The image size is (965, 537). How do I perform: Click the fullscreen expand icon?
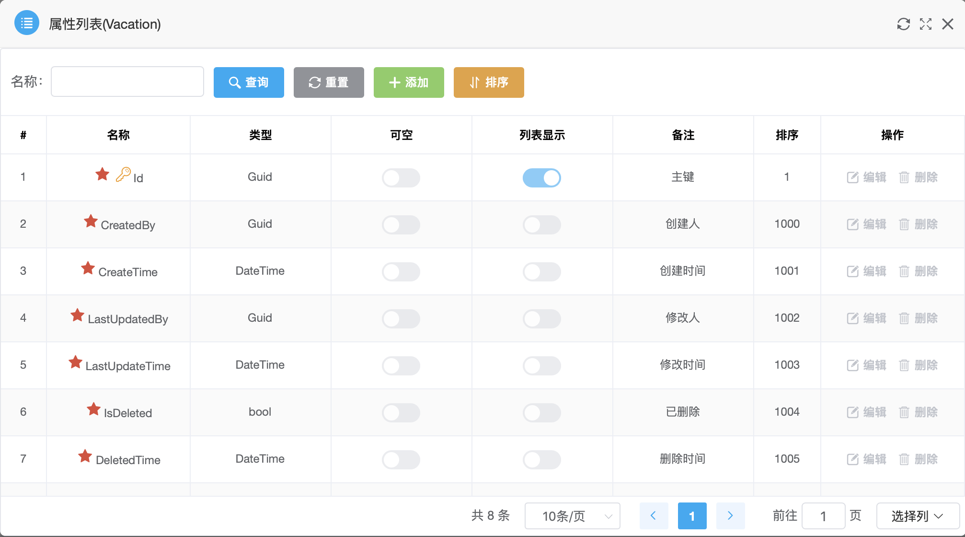pyautogui.click(x=926, y=24)
